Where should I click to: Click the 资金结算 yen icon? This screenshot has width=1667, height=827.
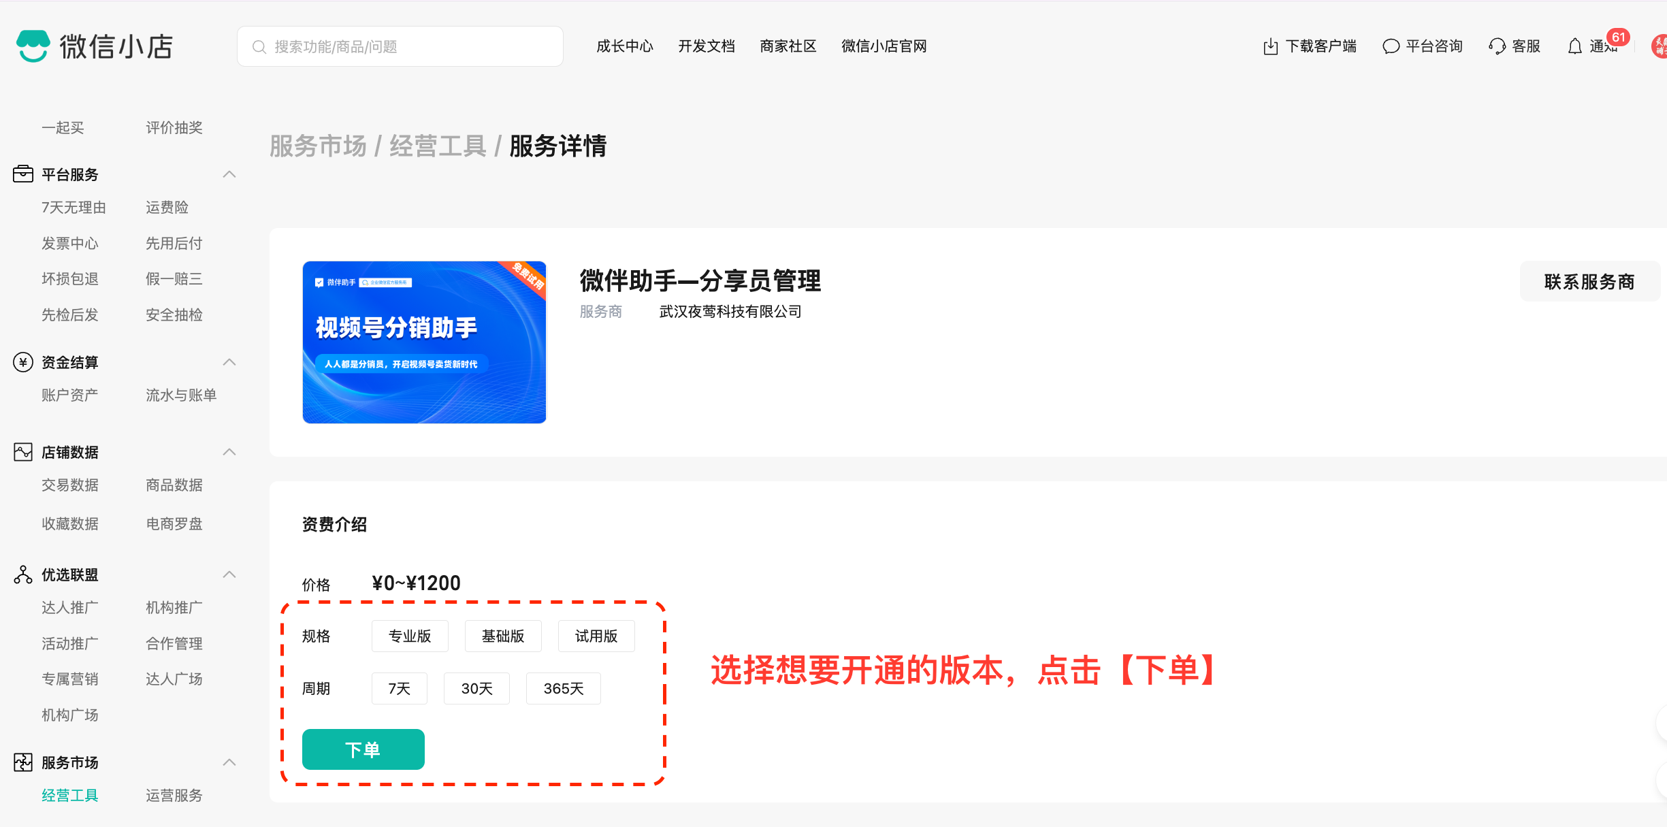click(x=23, y=362)
